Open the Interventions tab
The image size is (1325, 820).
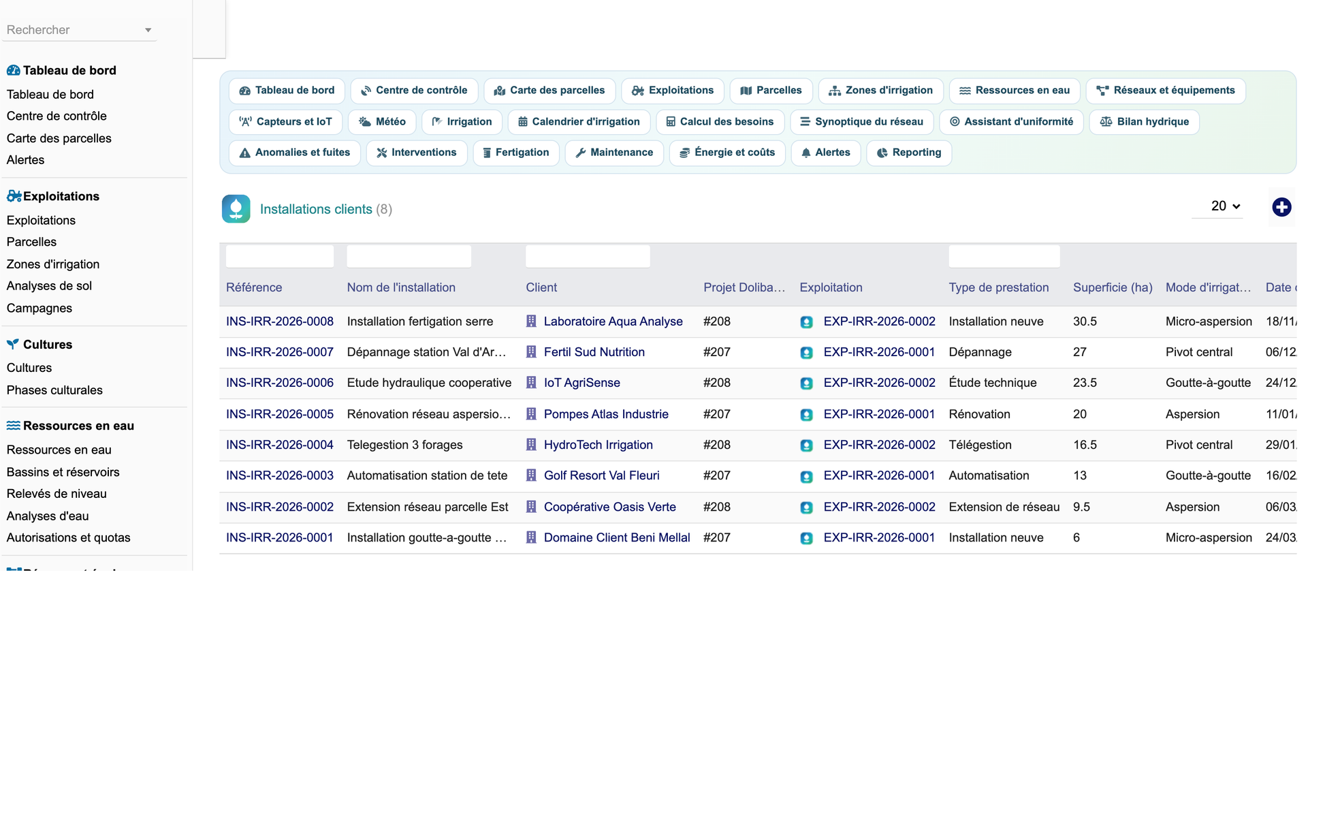pyautogui.click(x=417, y=153)
